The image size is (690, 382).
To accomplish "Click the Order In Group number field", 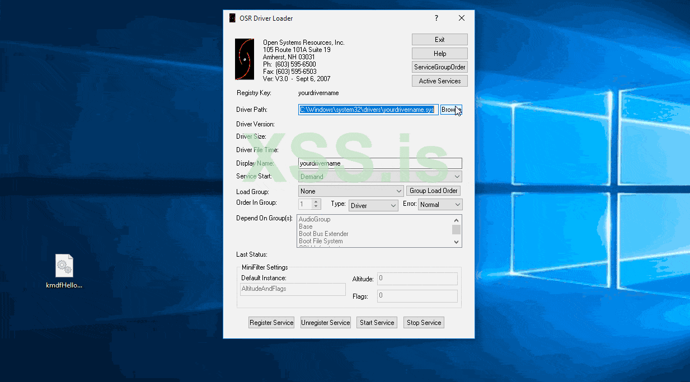I will (304, 205).
